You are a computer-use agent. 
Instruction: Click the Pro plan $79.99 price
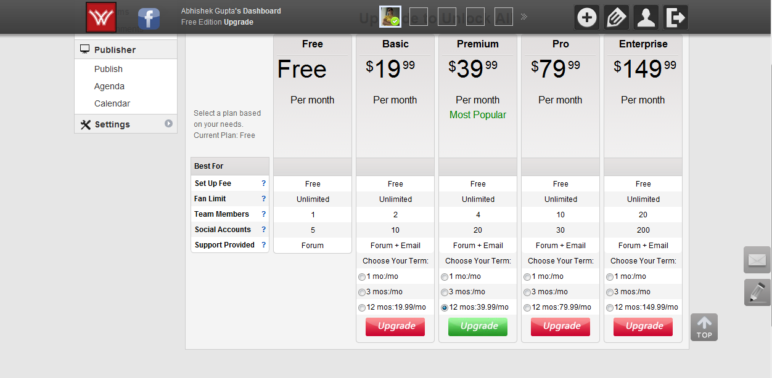click(556, 69)
